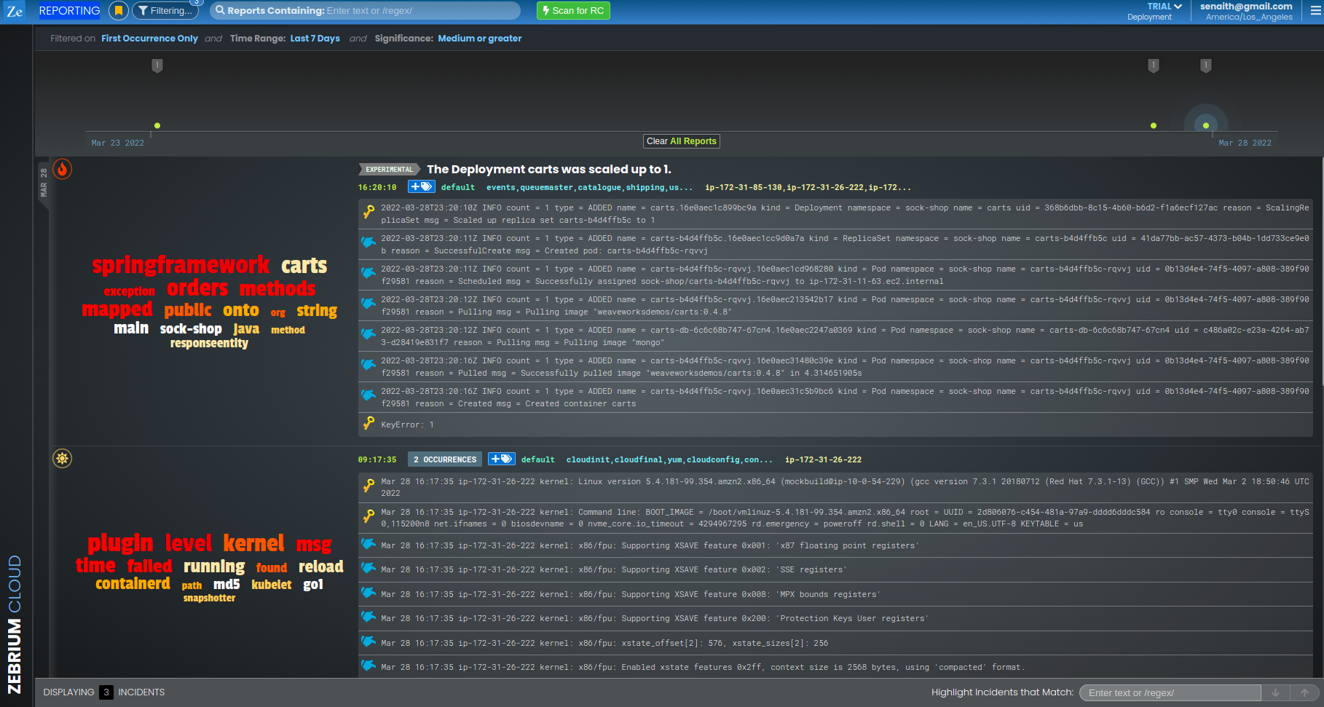Click the Last 7 Days time range link

pyautogui.click(x=315, y=39)
